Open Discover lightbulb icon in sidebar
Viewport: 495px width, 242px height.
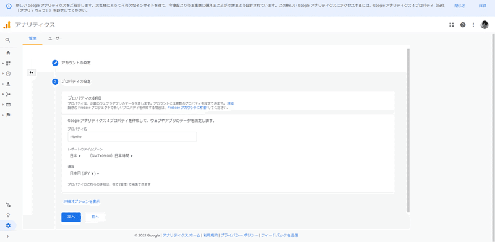[8, 215]
